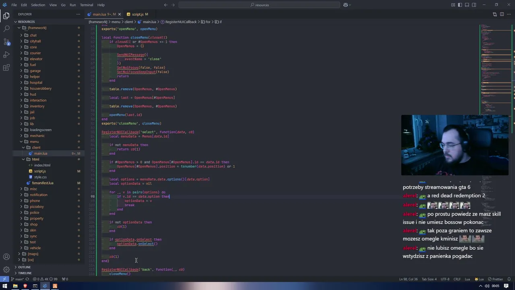Open the Accounts menu icon
The image size is (515, 290).
(x=6, y=257)
